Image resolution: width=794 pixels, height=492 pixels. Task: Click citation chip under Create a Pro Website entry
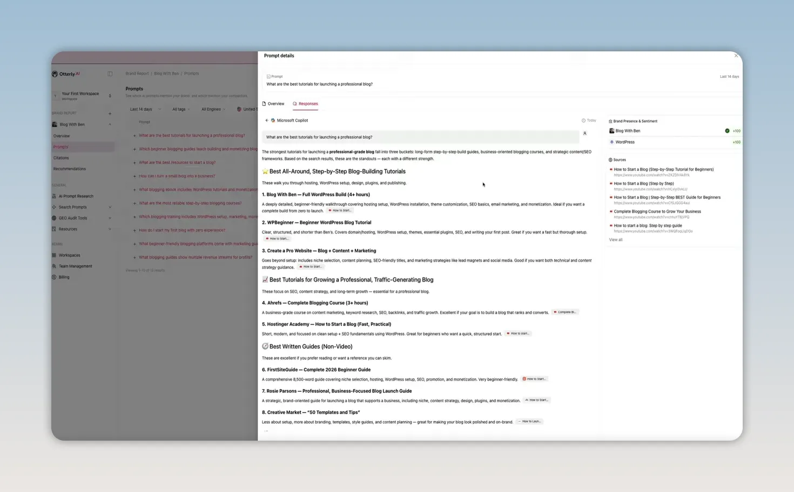pos(311,267)
